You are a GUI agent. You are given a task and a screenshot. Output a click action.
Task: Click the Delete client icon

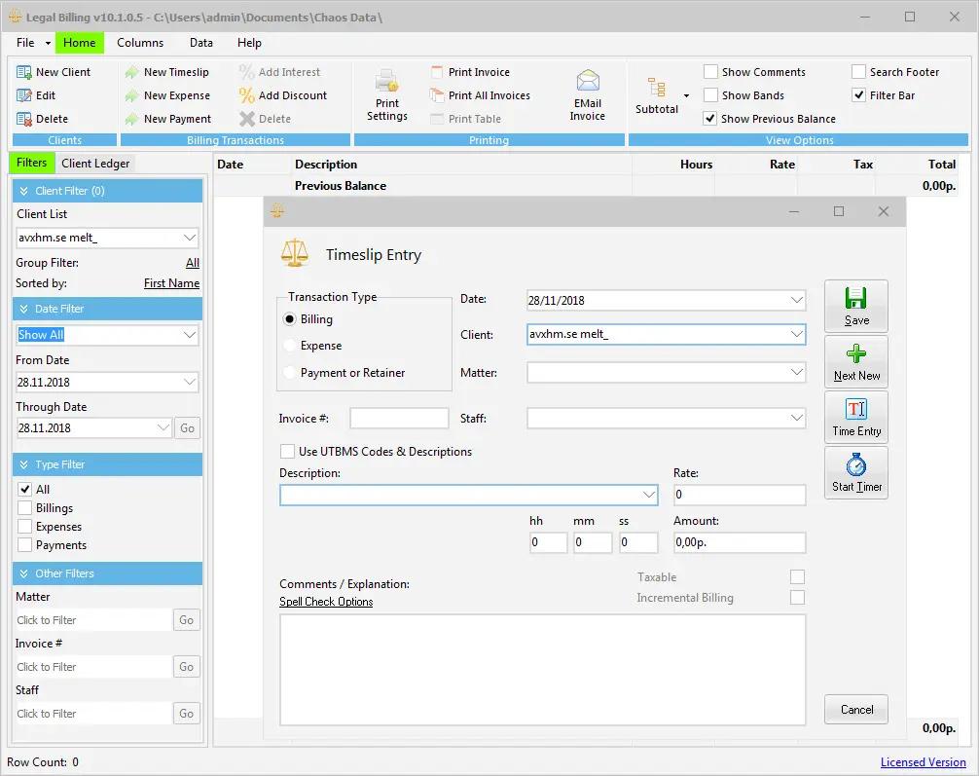pyautogui.click(x=23, y=119)
